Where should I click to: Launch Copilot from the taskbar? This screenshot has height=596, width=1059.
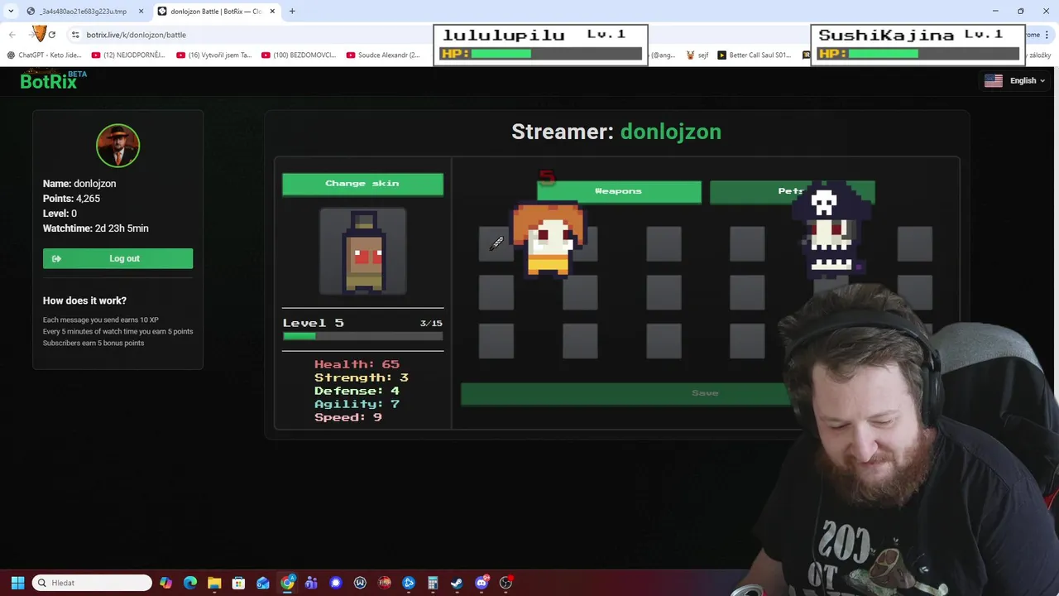click(166, 583)
